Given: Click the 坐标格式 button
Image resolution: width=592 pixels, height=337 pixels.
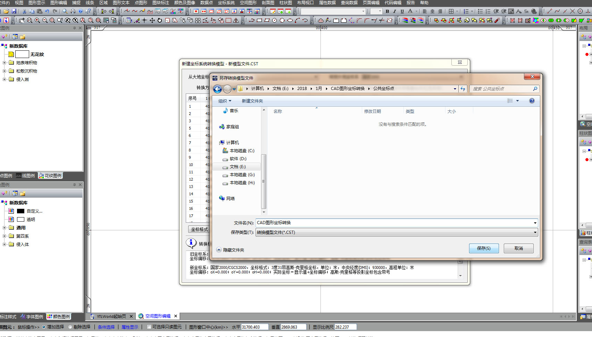Looking at the screenshot, I should point(199,230).
